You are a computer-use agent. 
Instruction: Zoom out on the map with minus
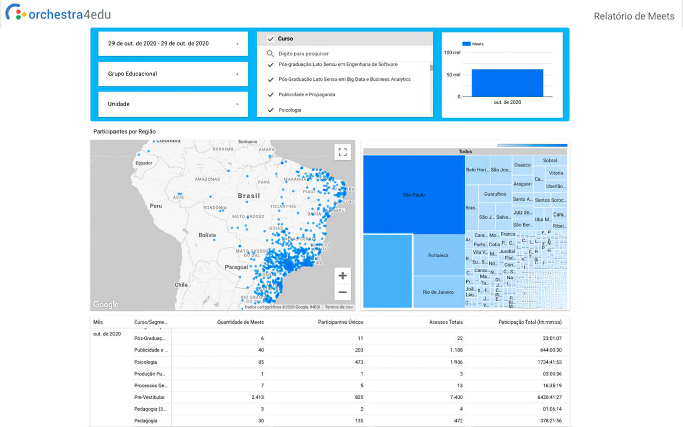coord(343,292)
